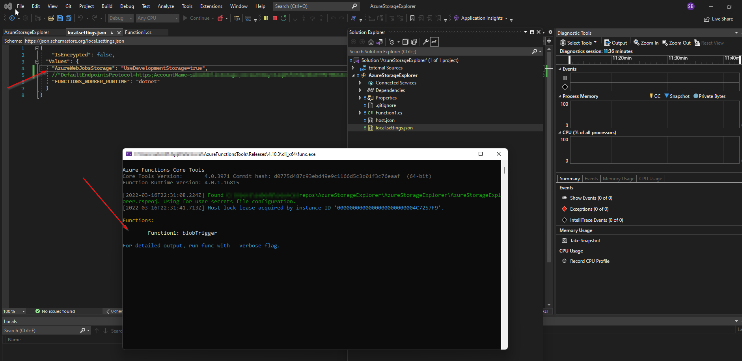This screenshot has height=361, width=742.
Task: Click the Break All pause icon
Action: tap(266, 18)
